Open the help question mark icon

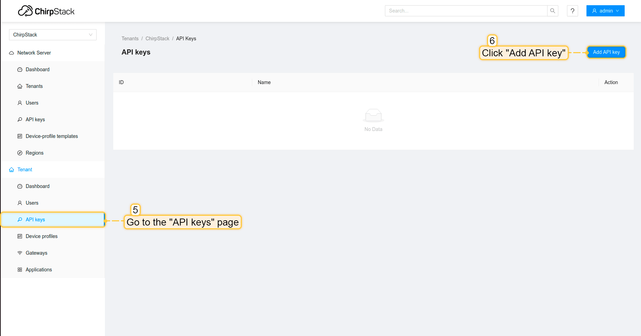click(x=572, y=11)
